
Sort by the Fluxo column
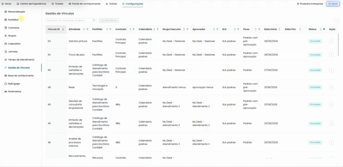point(256,29)
